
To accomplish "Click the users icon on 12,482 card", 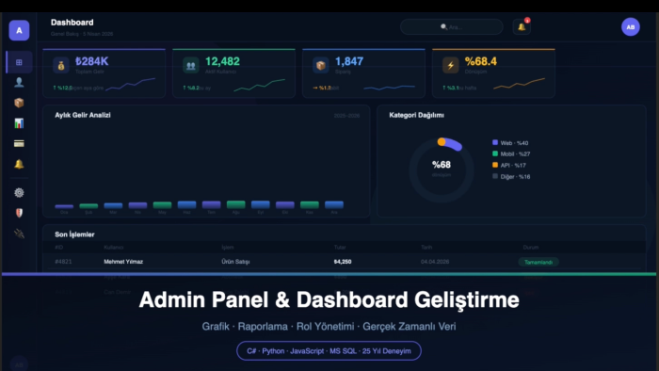I will pyautogui.click(x=191, y=66).
